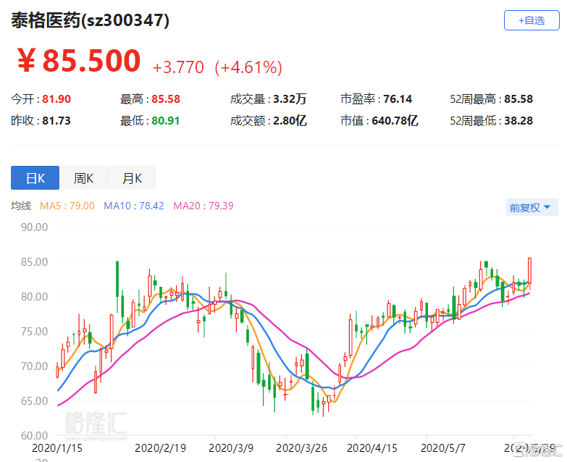Click the 2020/1/15 date axis label
567x462 pixels.
click(x=57, y=448)
